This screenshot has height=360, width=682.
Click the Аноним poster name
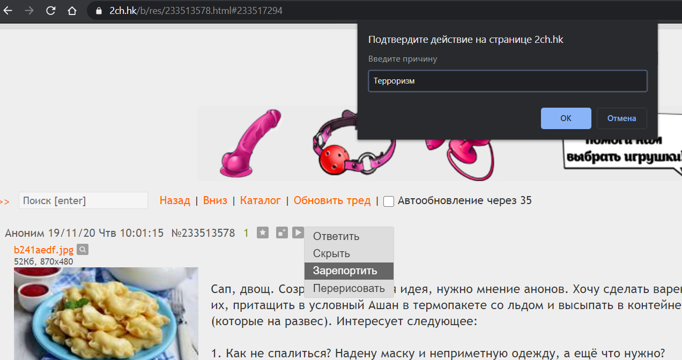click(x=25, y=233)
